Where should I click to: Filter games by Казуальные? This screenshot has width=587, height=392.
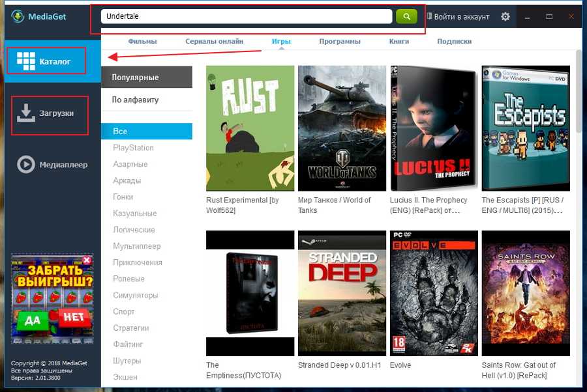[x=135, y=213]
